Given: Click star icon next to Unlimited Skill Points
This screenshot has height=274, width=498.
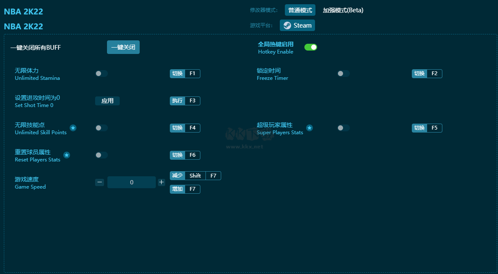Looking at the screenshot, I should pyautogui.click(x=73, y=128).
